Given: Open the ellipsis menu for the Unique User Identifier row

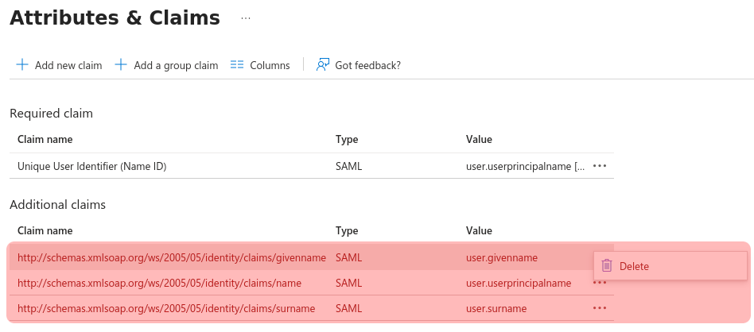Looking at the screenshot, I should 600,166.
